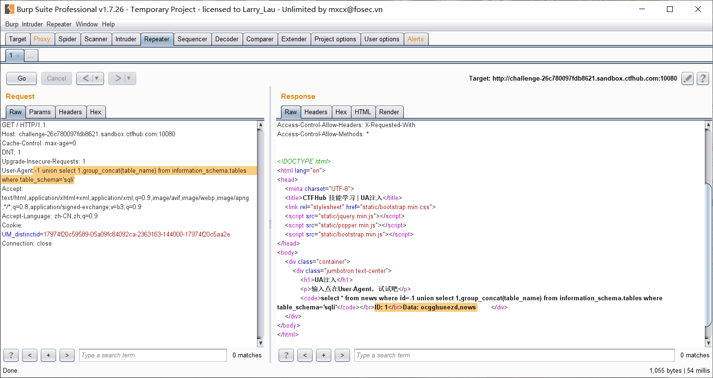
Task: Click the Host header line in request
Action: pyautogui.click(x=89, y=134)
